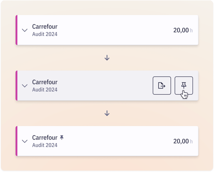Select the Carrefour title in the hovered card

45,82
